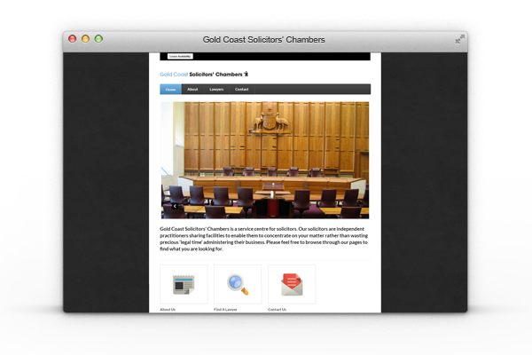Click the courtroom slideshow image
Screen dimensions: 532x355
[x=265, y=160]
